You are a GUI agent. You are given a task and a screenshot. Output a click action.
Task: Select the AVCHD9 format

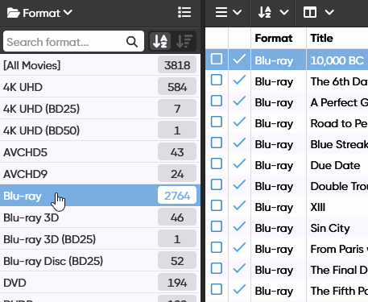point(100,174)
